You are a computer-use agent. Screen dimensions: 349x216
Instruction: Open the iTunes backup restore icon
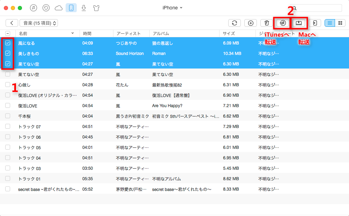pos(46,8)
